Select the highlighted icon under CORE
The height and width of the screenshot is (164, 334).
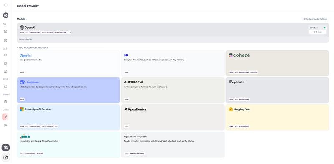coord(6,117)
